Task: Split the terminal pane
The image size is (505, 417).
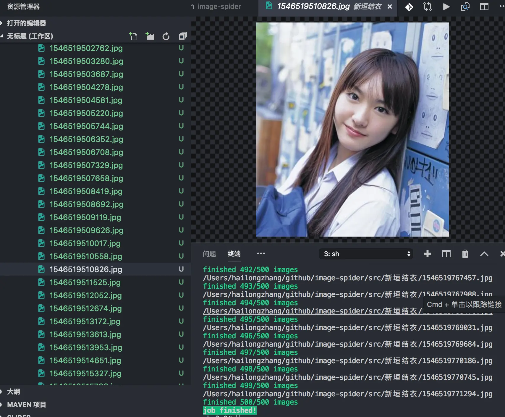Action: pos(446,254)
